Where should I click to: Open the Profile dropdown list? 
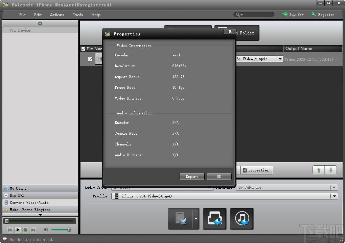[335, 196]
